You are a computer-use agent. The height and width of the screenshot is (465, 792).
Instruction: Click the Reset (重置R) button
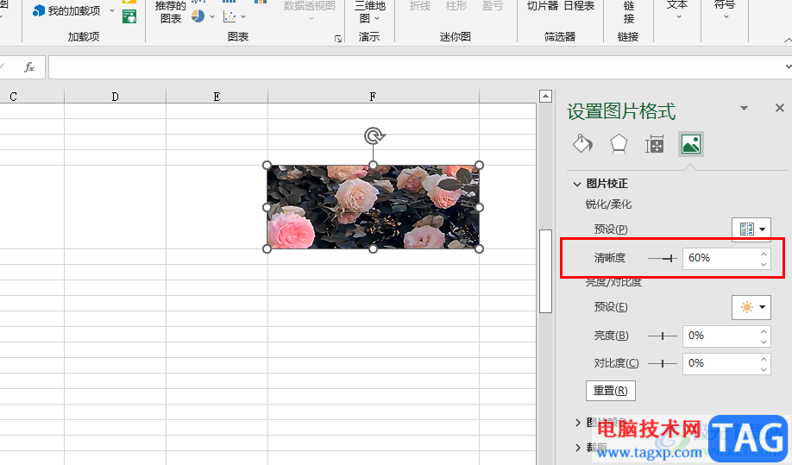[x=611, y=391]
